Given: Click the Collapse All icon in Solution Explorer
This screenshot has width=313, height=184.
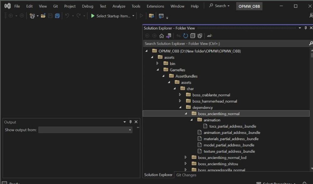Looking at the screenshot, I should tap(193, 36).
